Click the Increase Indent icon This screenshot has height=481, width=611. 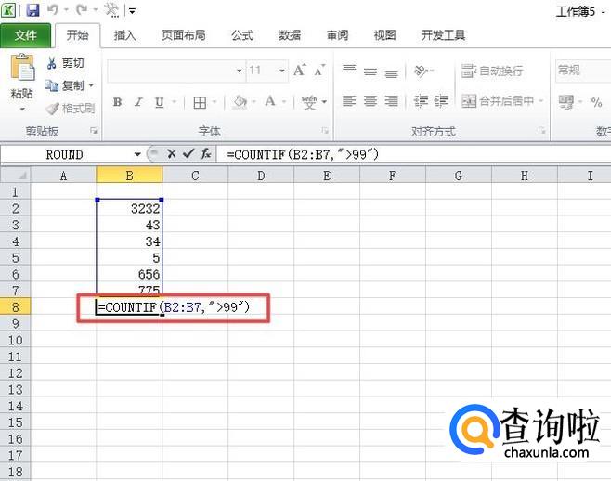coord(441,101)
